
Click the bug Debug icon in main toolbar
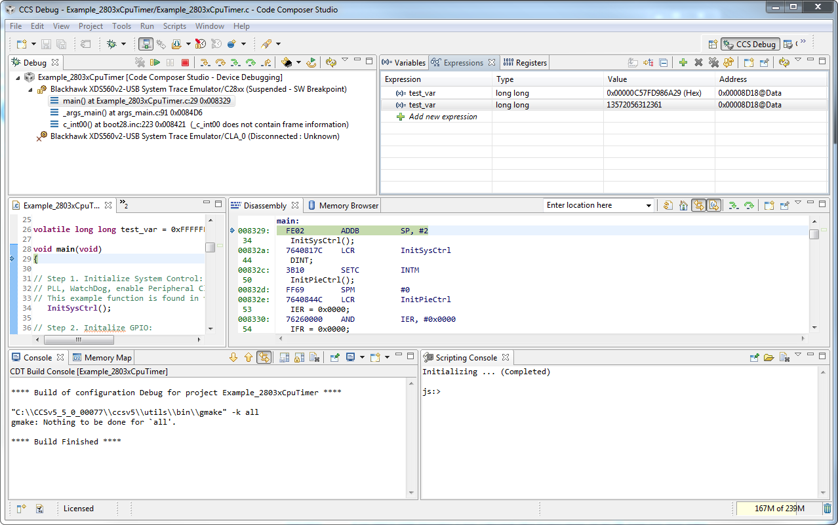coord(111,44)
